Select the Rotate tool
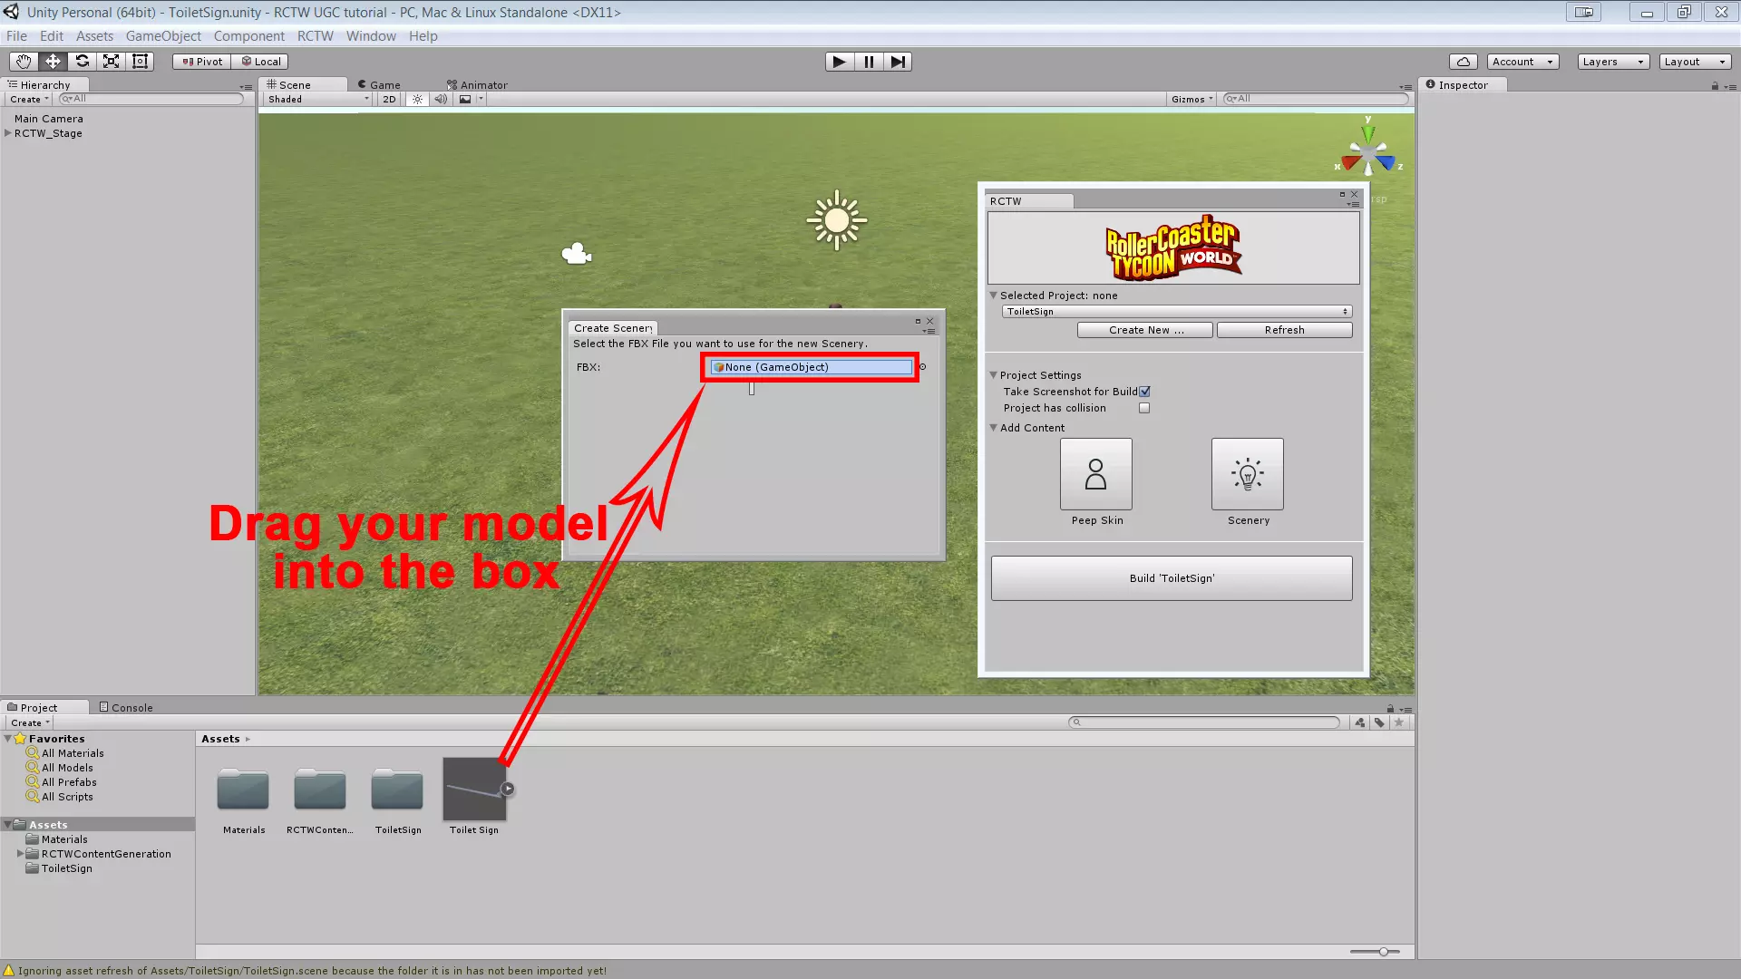This screenshot has width=1741, height=979. point(82,62)
